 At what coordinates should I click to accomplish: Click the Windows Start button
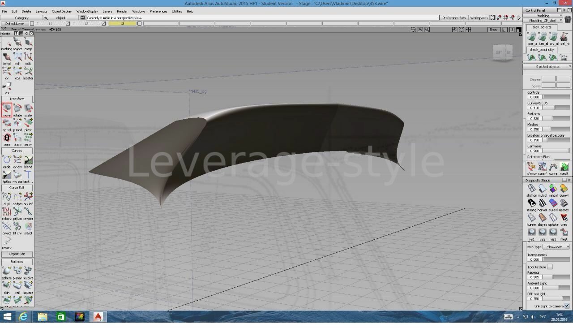tap(7, 317)
